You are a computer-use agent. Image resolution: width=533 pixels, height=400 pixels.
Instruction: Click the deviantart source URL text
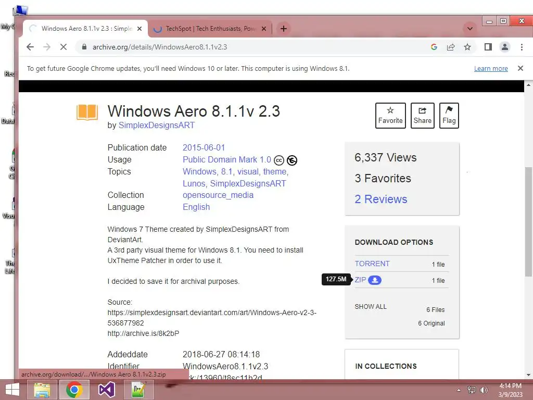pyautogui.click(x=212, y=318)
